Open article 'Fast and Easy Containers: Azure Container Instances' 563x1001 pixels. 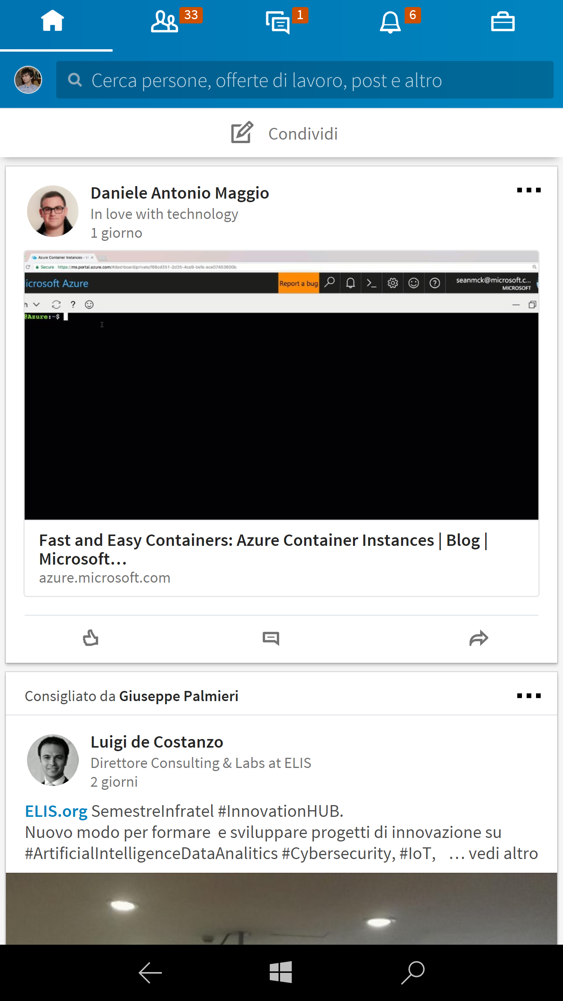pyautogui.click(x=264, y=549)
